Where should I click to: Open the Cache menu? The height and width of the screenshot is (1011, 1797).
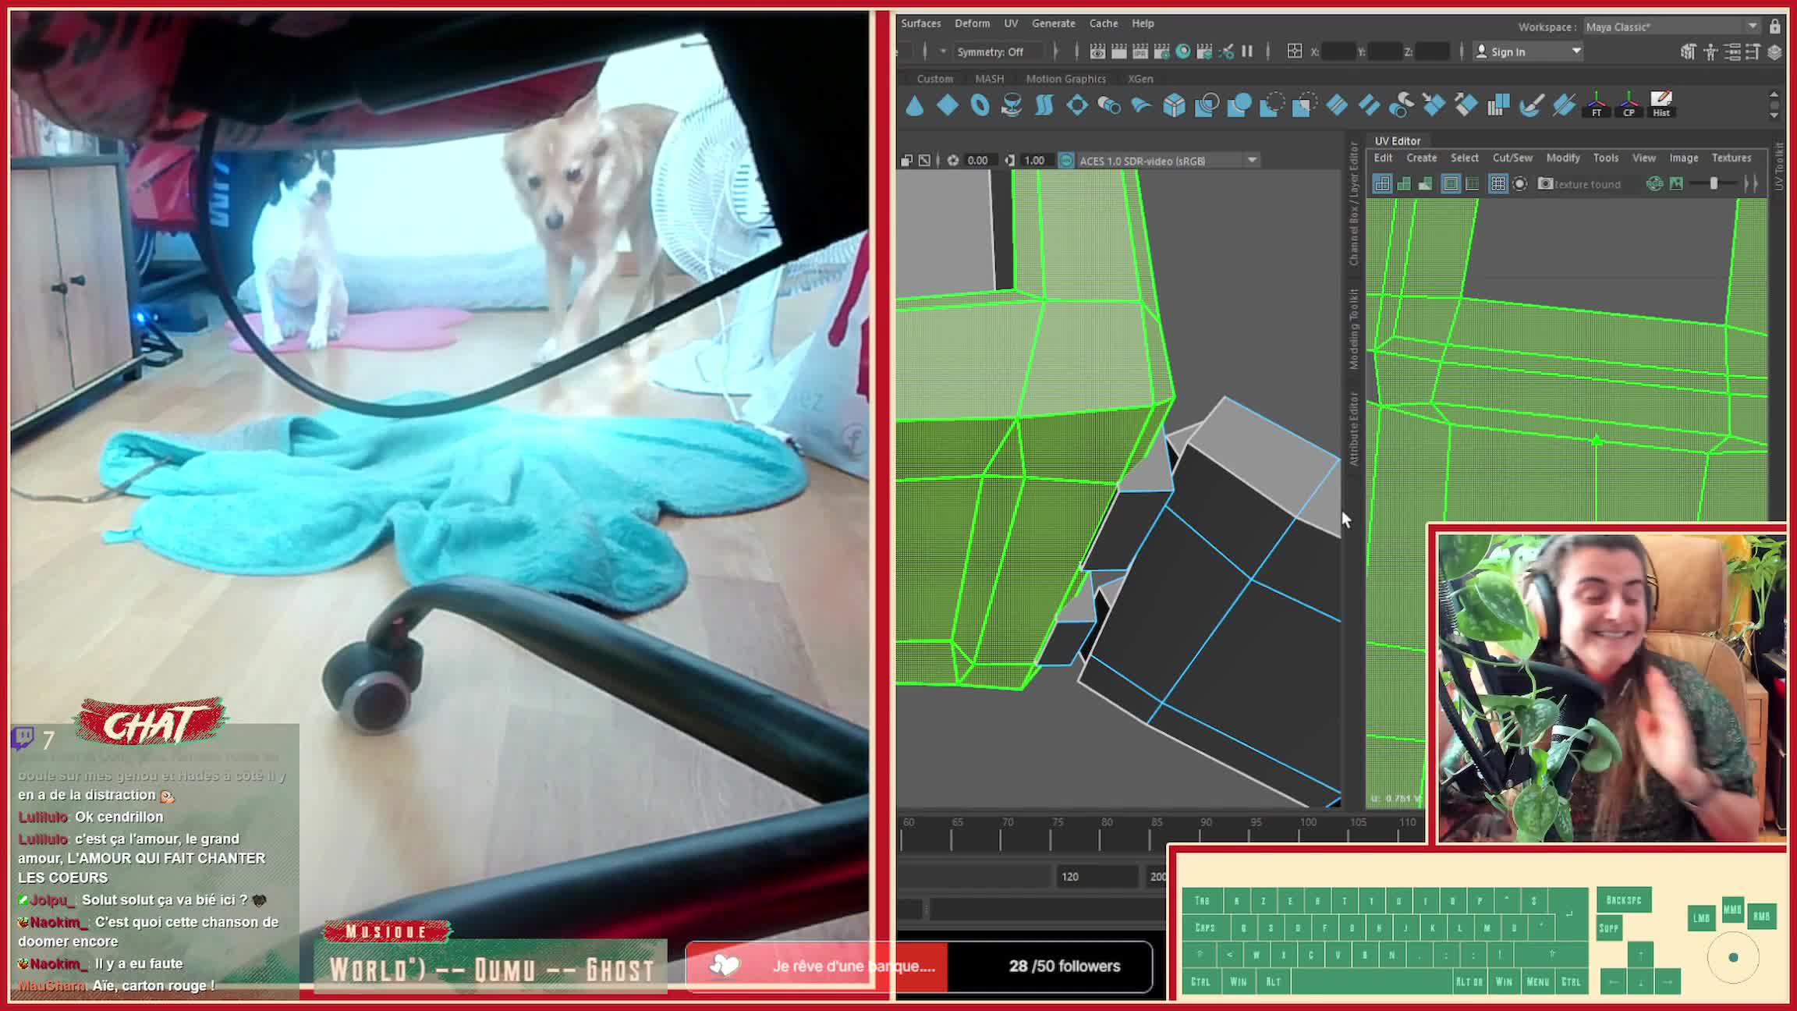(x=1104, y=23)
